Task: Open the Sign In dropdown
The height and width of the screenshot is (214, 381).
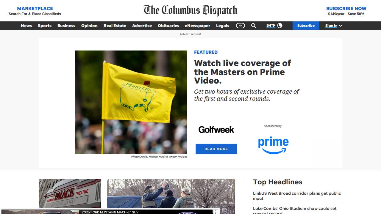Action: pos(333,26)
